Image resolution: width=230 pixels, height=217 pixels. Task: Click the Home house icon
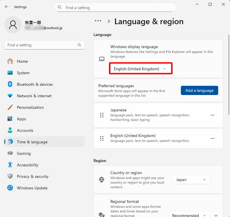pyautogui.click(x=10, y=61)
